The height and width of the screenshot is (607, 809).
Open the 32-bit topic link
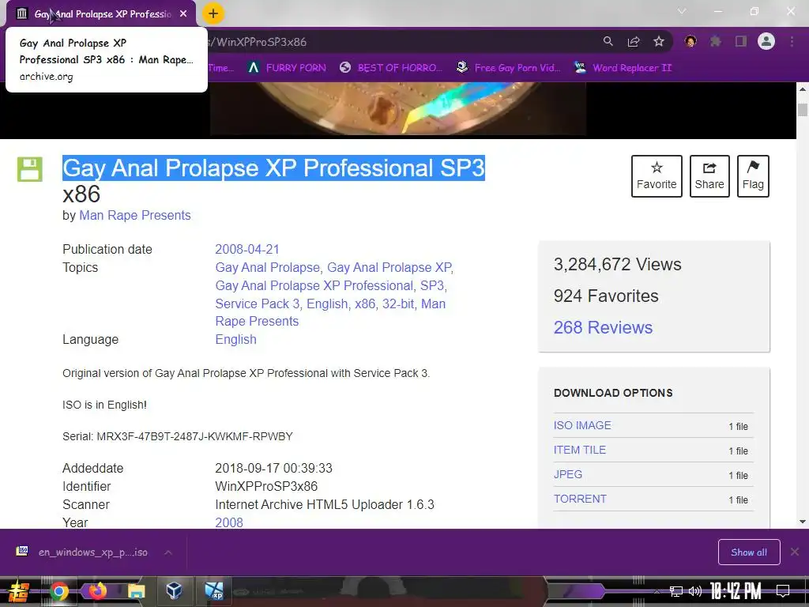[x=398, y=303]
